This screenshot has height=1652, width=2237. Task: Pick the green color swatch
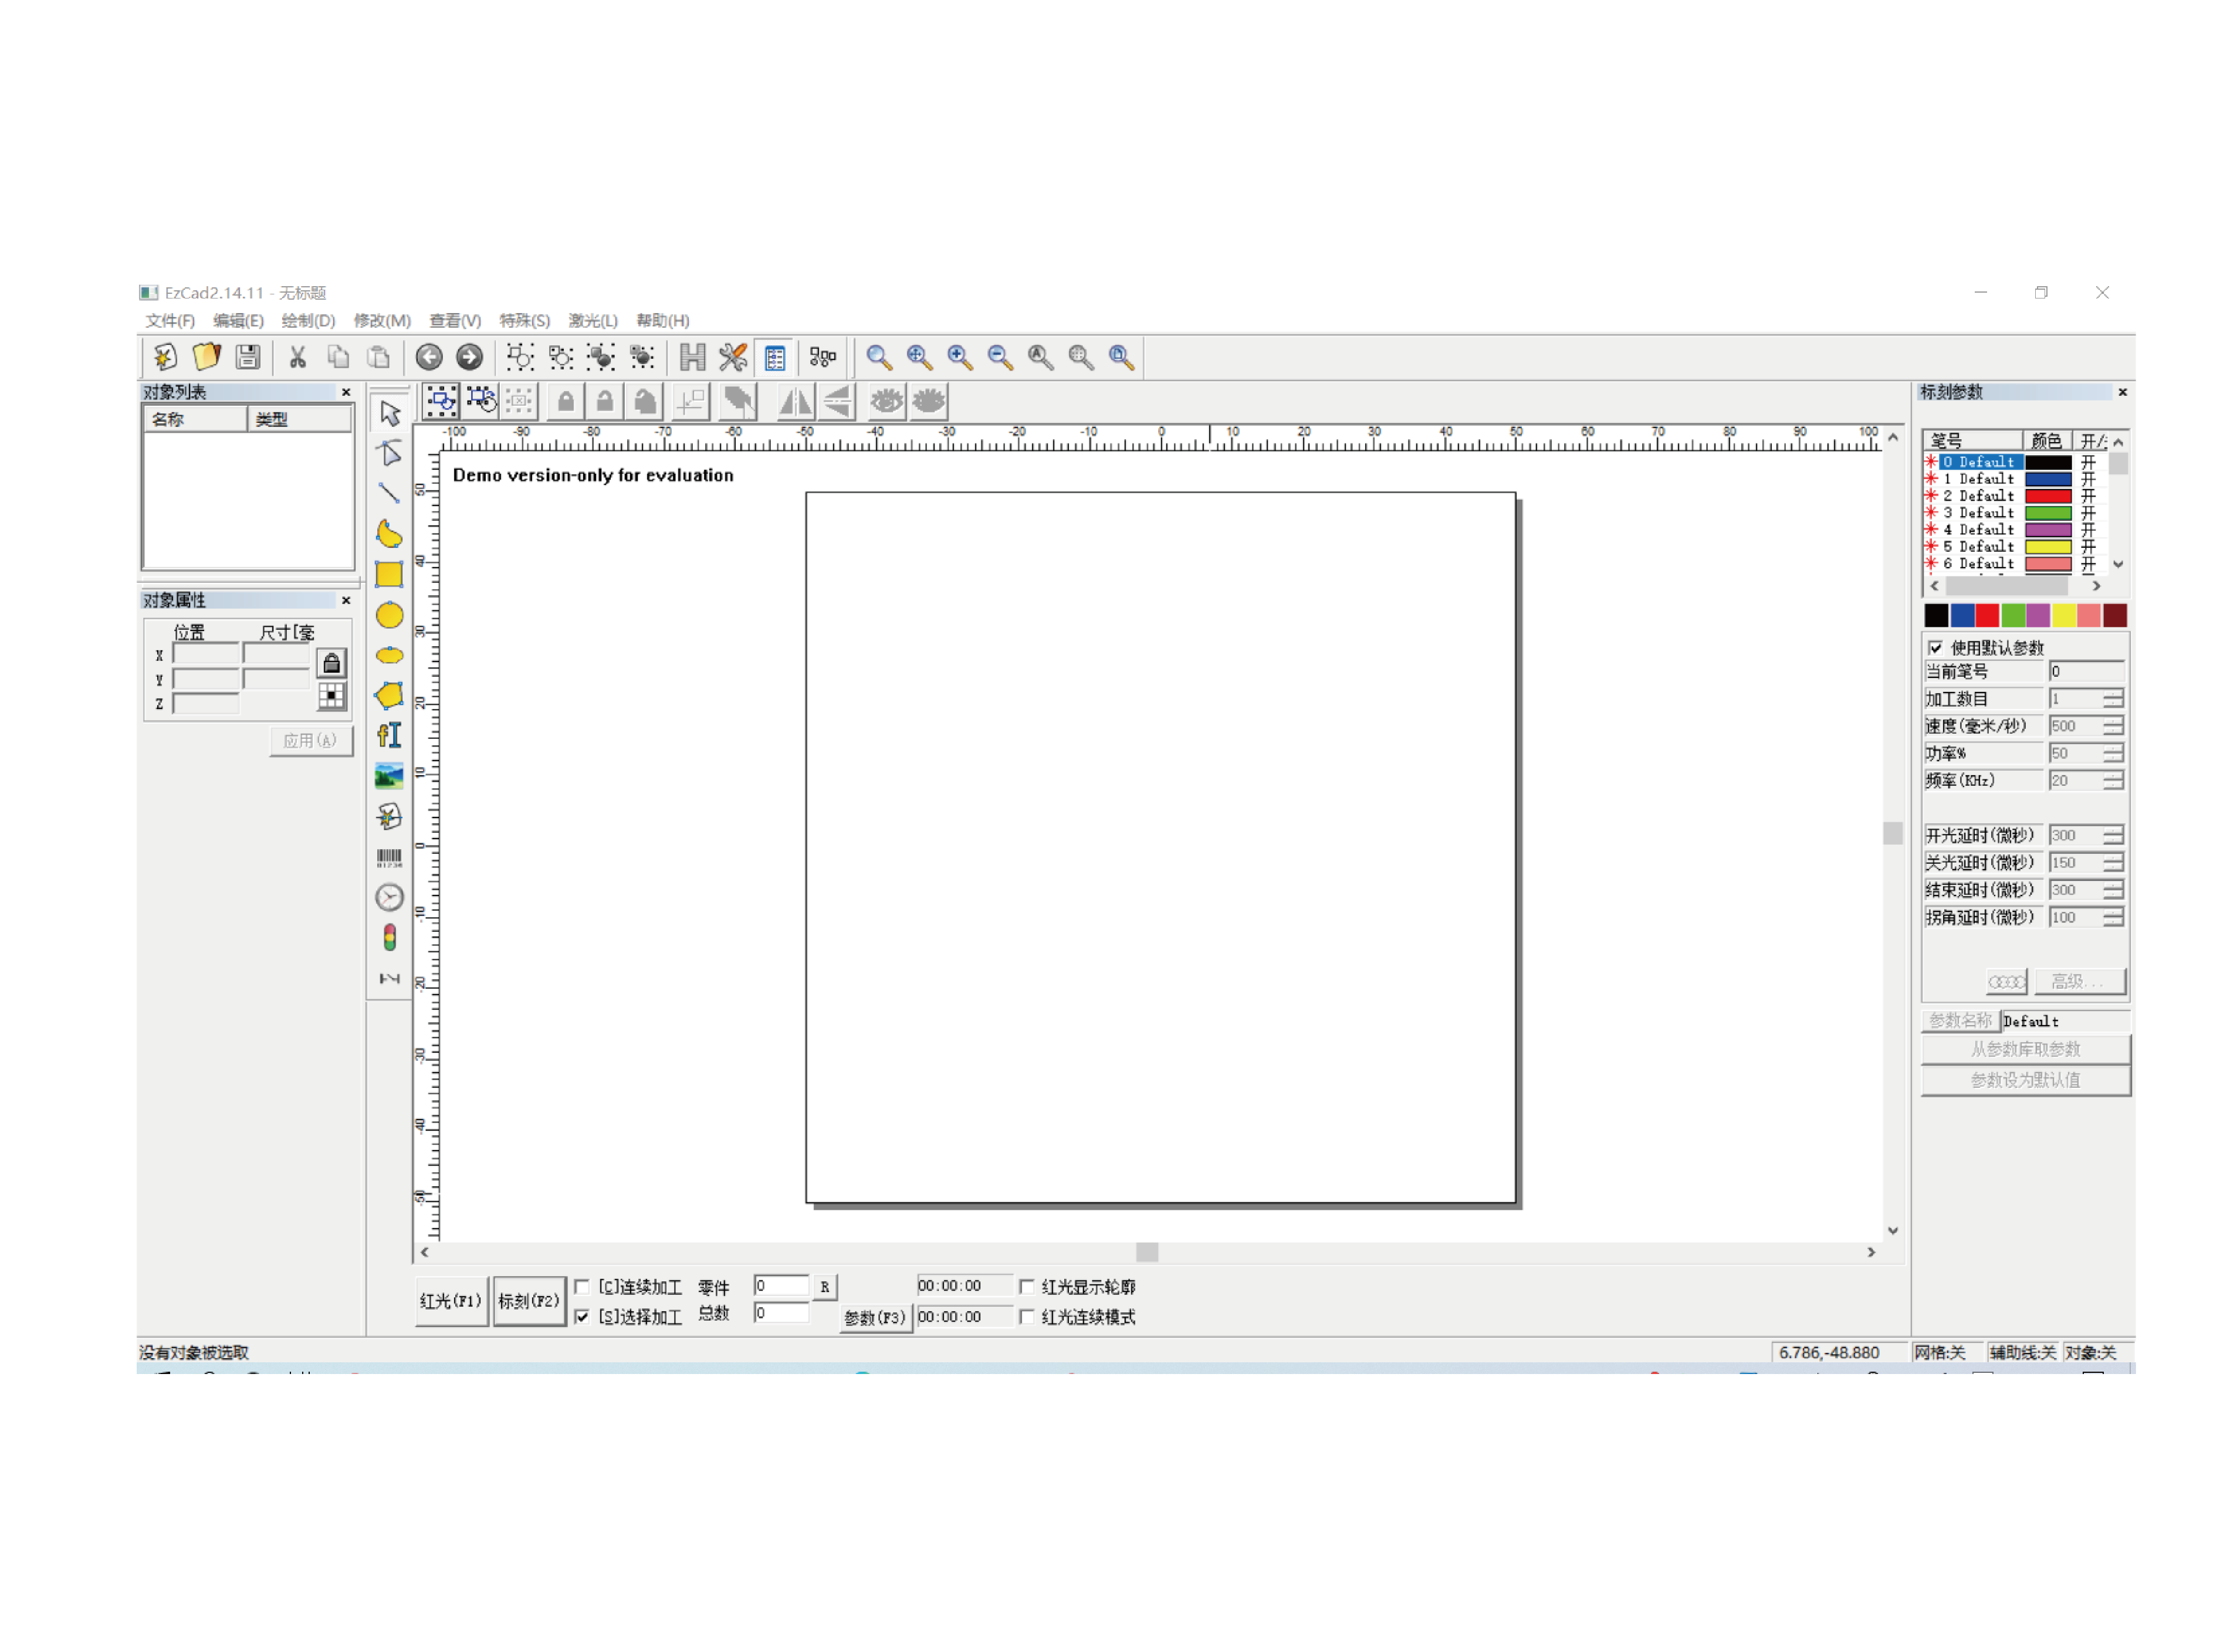2013,616
